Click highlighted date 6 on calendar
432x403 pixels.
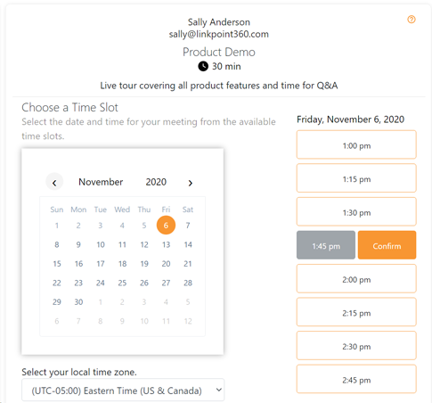(x=166, y=226)
